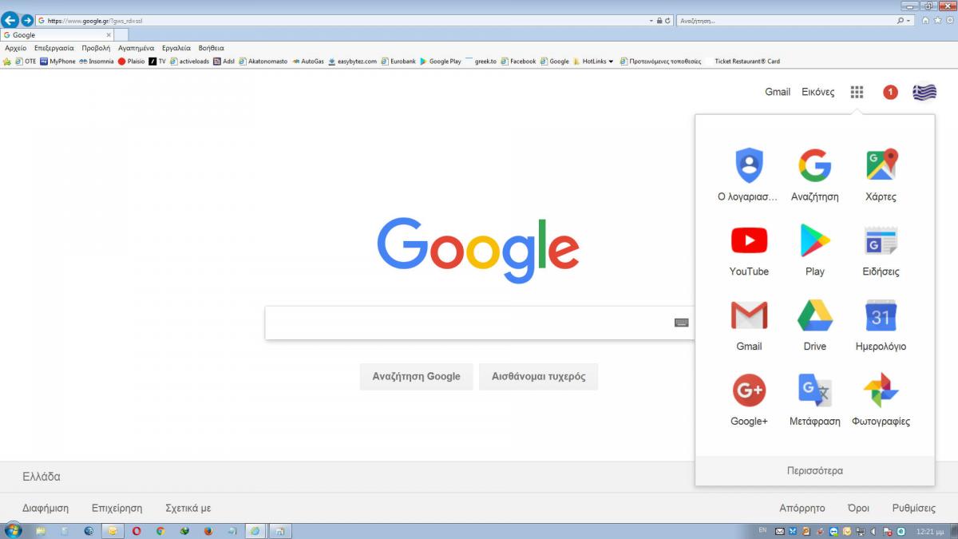This screenshot has width=958, height=539.
Task: Open the Ρυθμίσεις footer link
Action: (914, 508)
